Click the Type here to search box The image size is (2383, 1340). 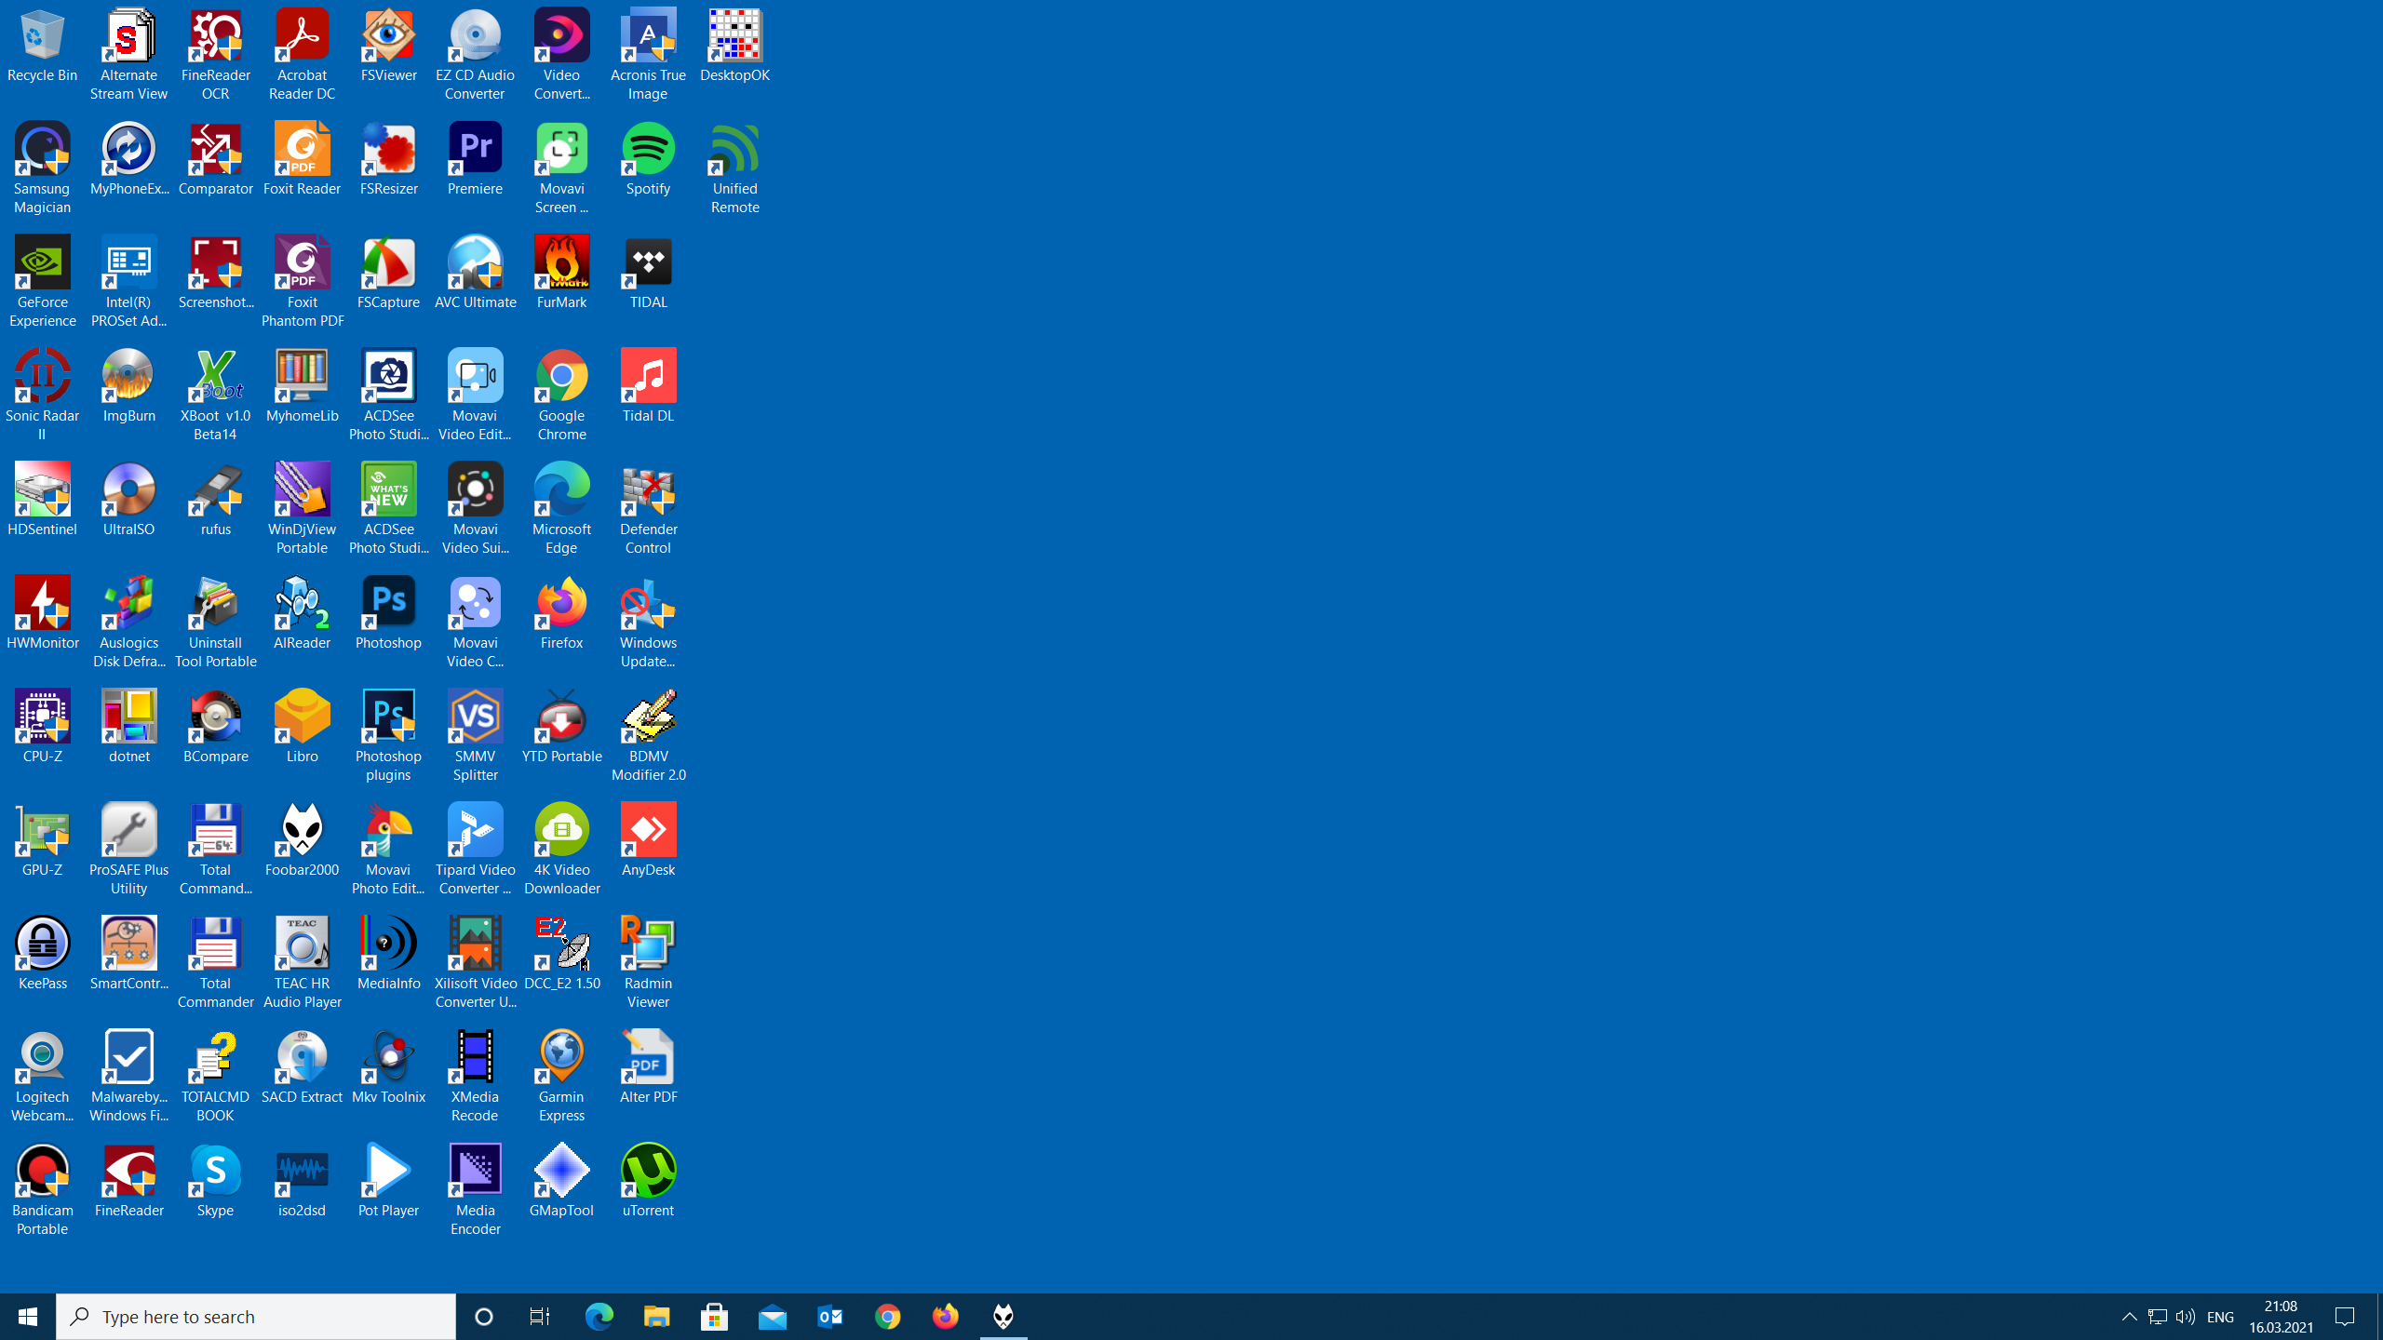(256, 1317)
